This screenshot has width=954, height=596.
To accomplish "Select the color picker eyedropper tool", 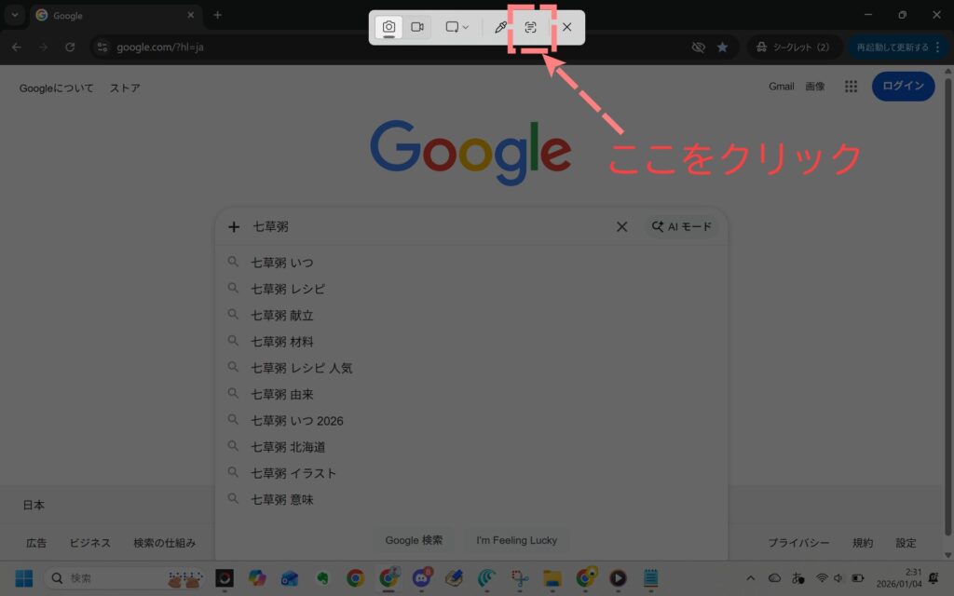I will (x=500, y=27).
